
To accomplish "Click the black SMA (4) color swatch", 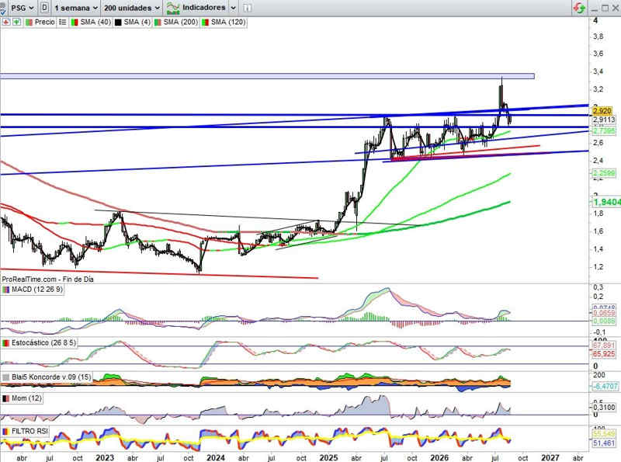I will (x=118, y=23).
